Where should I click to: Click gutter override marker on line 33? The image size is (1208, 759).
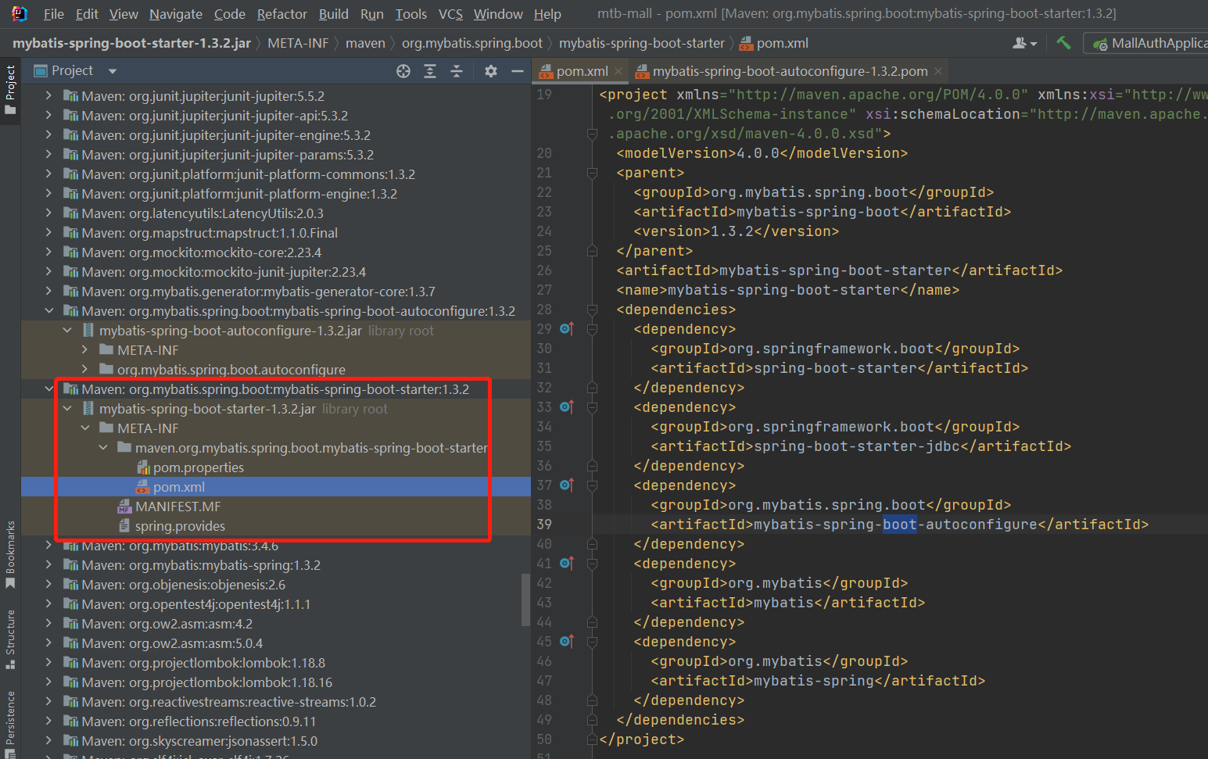pyautogui.click(x=567, y=407)
